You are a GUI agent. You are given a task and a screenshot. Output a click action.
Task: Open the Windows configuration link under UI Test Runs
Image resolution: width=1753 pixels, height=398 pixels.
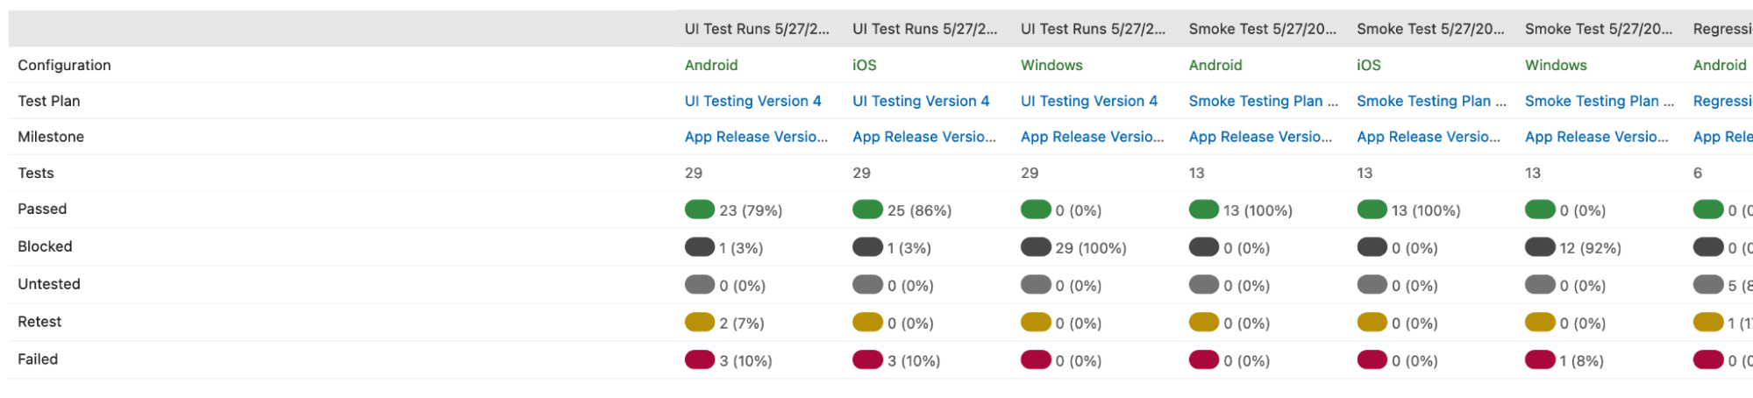[x=1051, y=65]
